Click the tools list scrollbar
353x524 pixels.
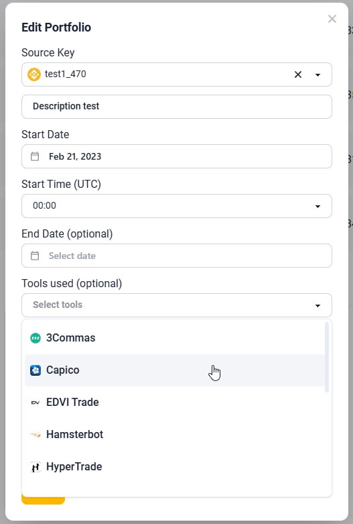(x=327, y=357)
